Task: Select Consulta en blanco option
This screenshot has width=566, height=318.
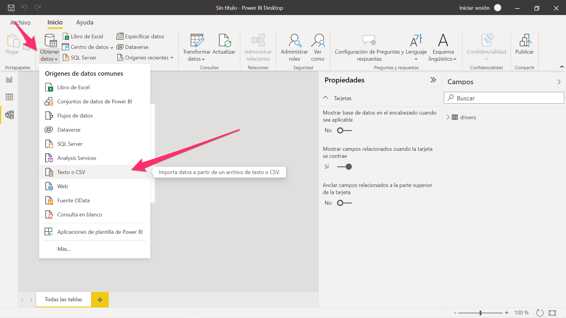Action: click(95, 215)
